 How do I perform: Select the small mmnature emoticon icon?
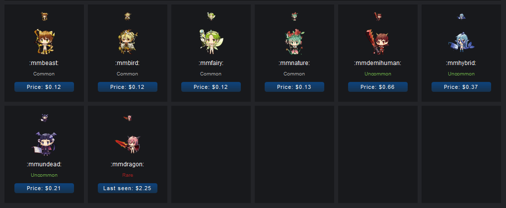[294, 16]
